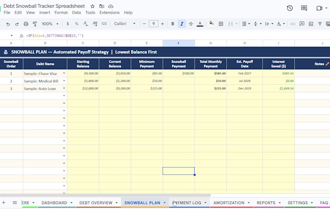This screenshot has height=209, width=330.
Task: Click the font size field showing 9
Action: coord(153,24)
